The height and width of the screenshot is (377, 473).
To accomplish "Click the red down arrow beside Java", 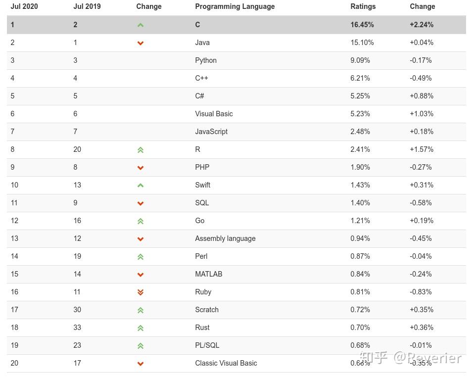I will 141,43.
